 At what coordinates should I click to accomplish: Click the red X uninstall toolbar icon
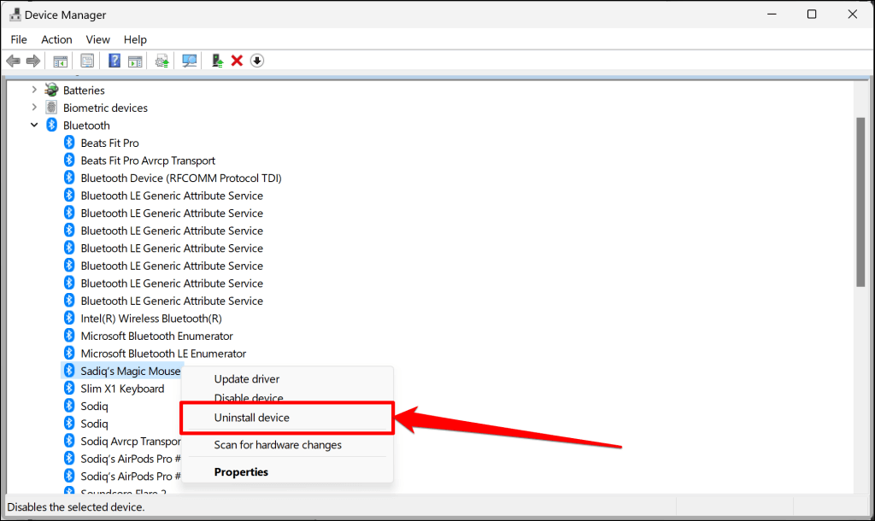click(238, 61)
